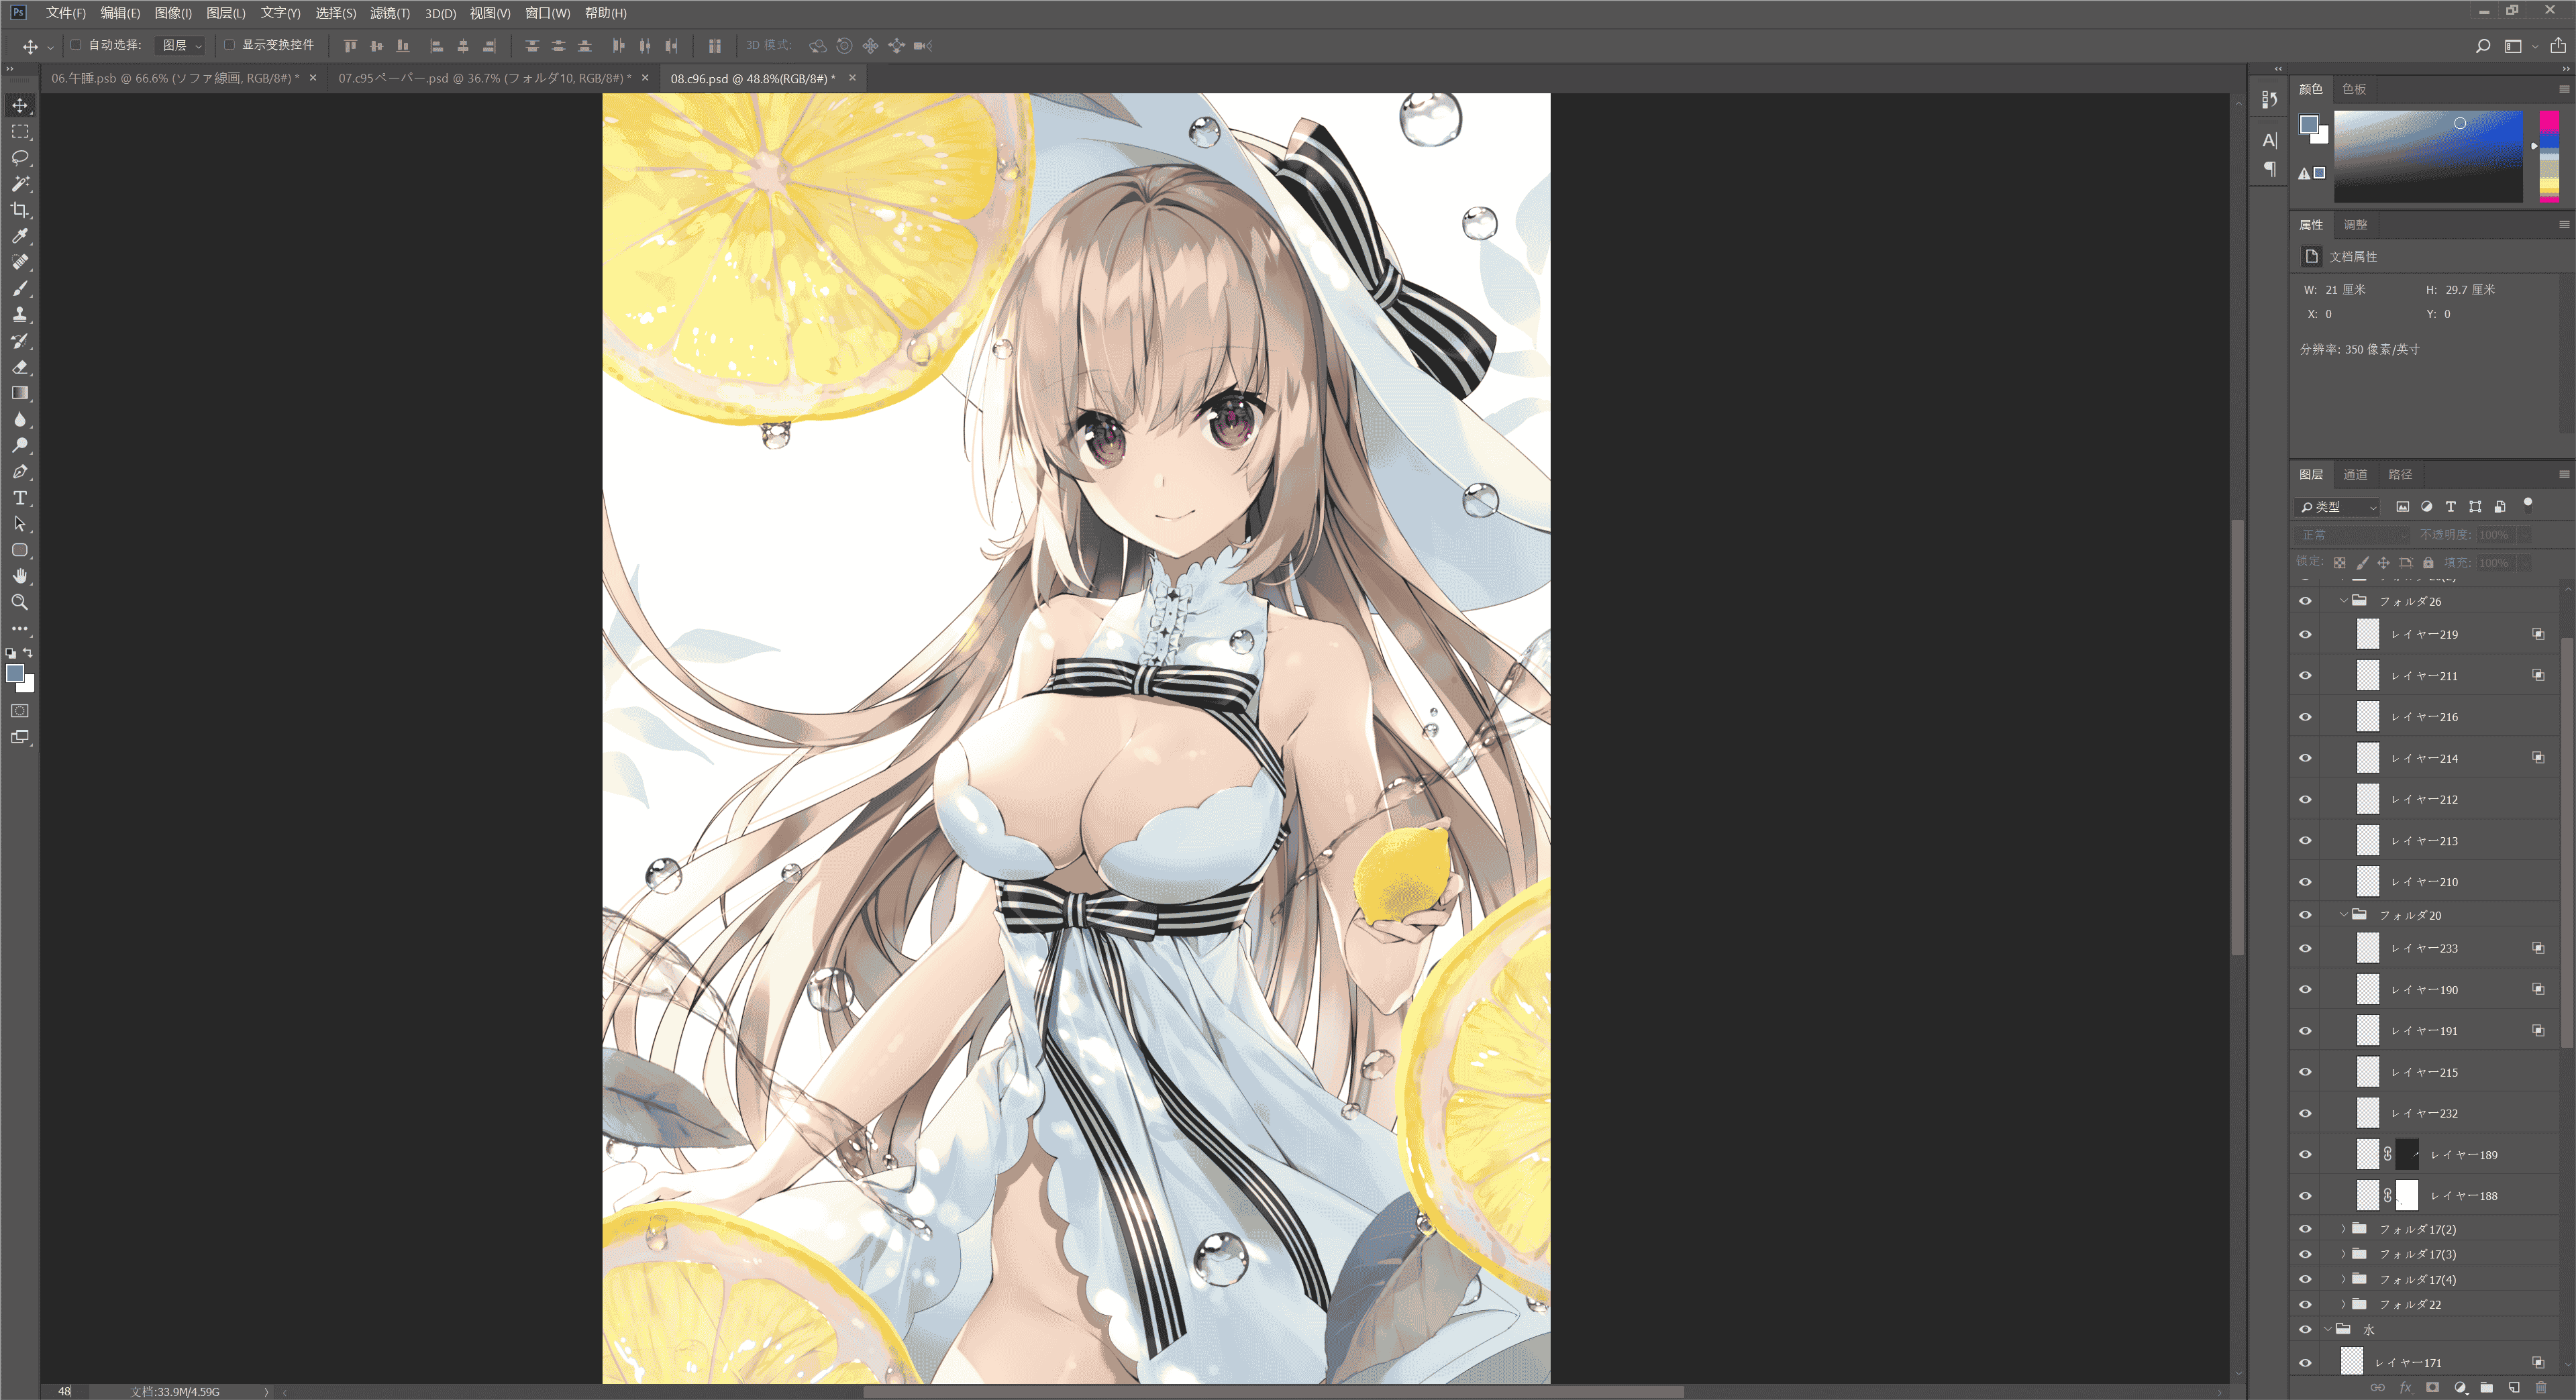The image size is (2576, 1400).
Task: Click the search icon in options bar
Action: [x=2482, y=46]
